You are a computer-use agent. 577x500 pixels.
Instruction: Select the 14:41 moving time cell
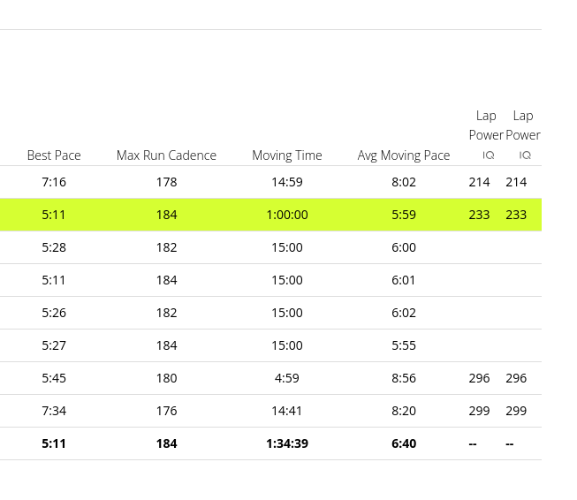click(287, 412)
